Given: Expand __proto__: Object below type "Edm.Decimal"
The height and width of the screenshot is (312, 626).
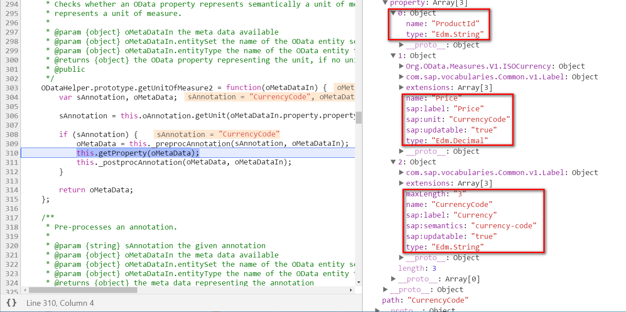Looking at the screenshot, I should [x=401, y=151].
